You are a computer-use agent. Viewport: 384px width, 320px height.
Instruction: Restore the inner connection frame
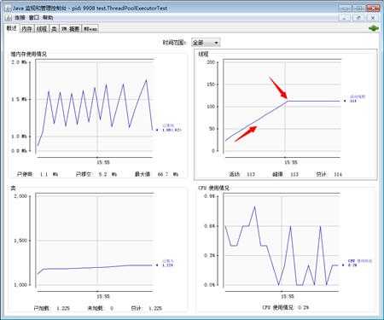coord(358,18)
